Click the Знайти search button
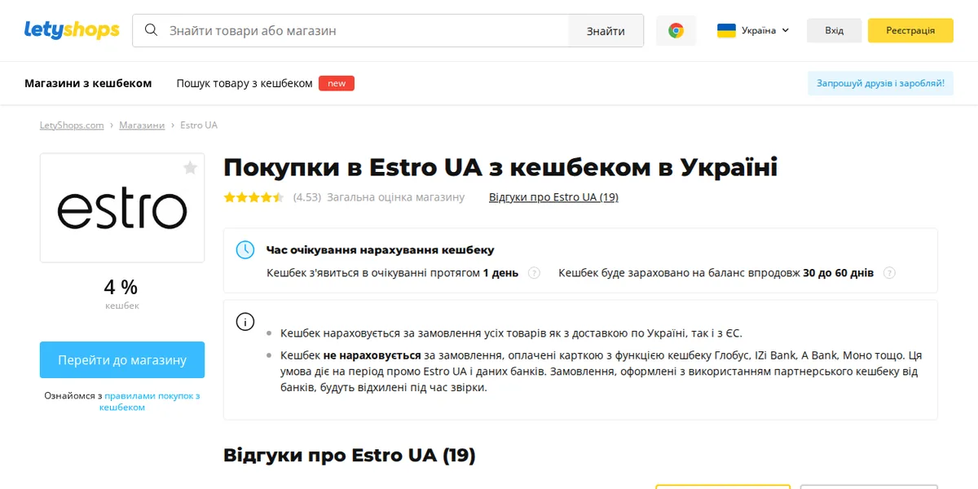The height and width of the screenshot is (489, 978). 606,31
